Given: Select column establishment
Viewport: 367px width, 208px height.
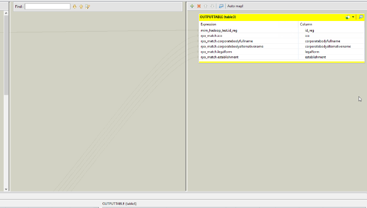Looking at the screenshot, I should click(x=315, y=57).
